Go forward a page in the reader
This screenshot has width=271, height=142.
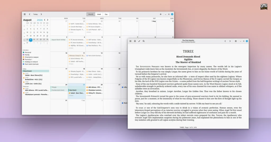tap(230, 41)
